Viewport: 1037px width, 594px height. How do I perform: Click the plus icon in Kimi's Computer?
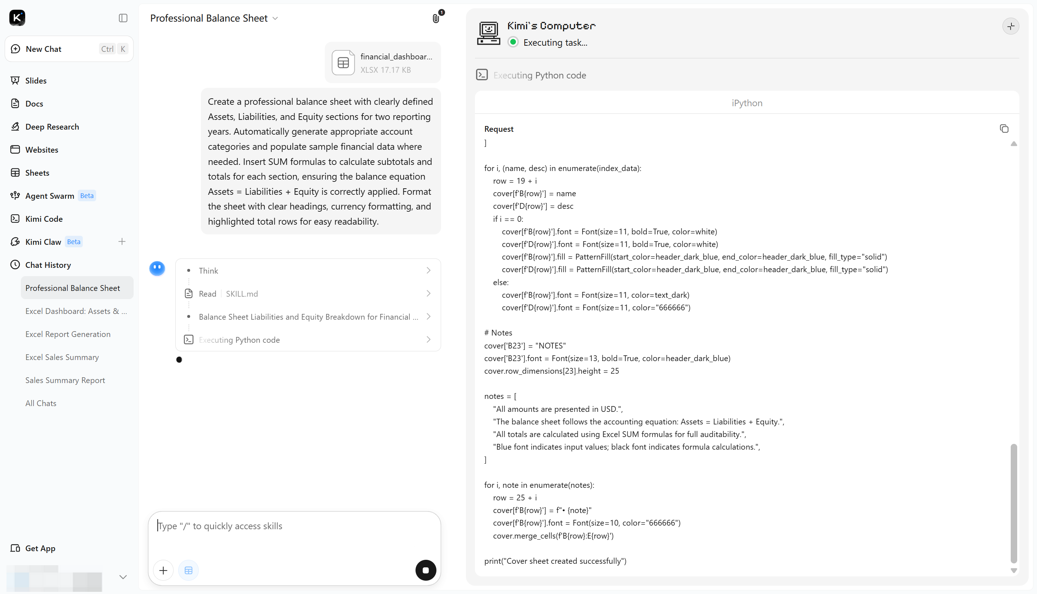pos(1010,27)
